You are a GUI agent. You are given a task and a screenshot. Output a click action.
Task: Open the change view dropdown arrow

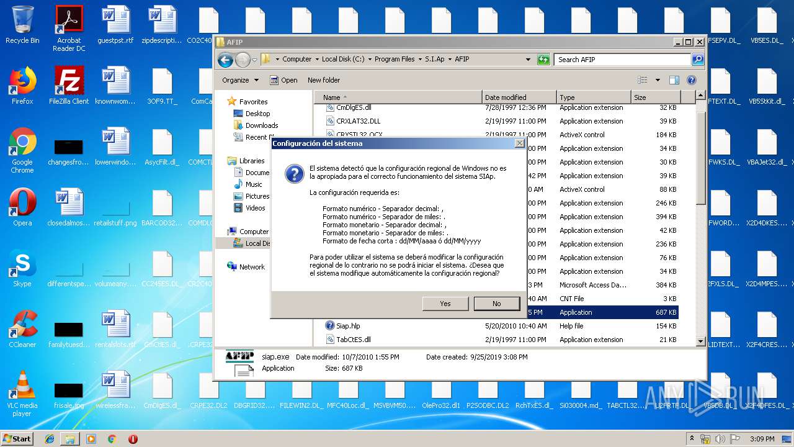(x=658, y=80)
